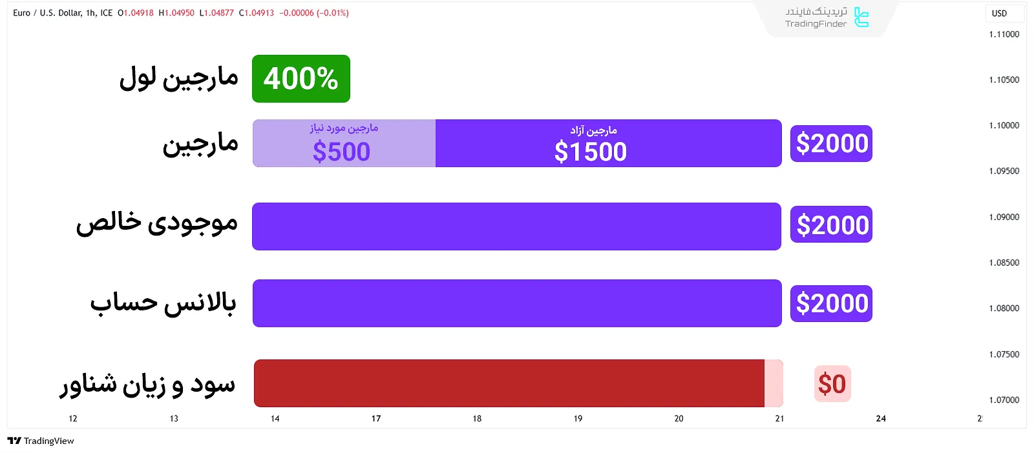
Task: Click the TradingView logo icon
Action: click(14, 441)
